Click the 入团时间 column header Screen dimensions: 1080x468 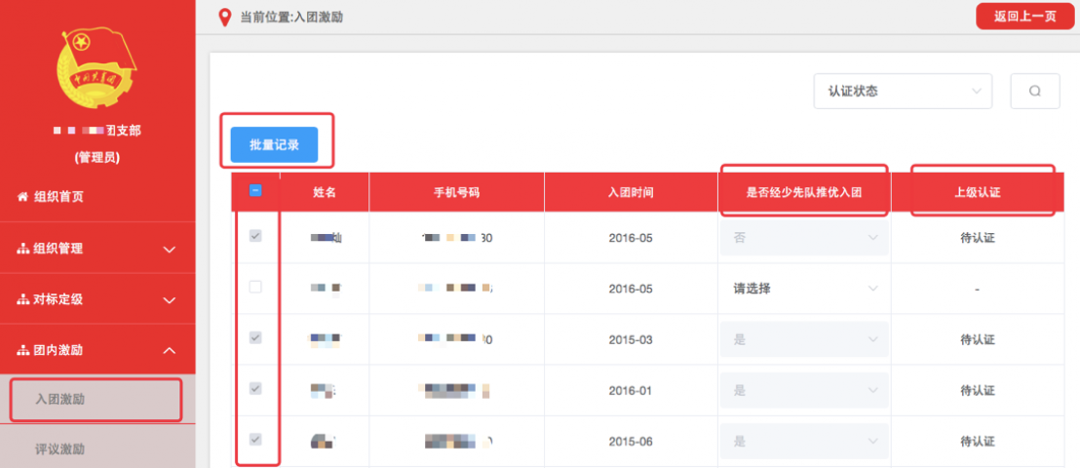tap(631, 192)
